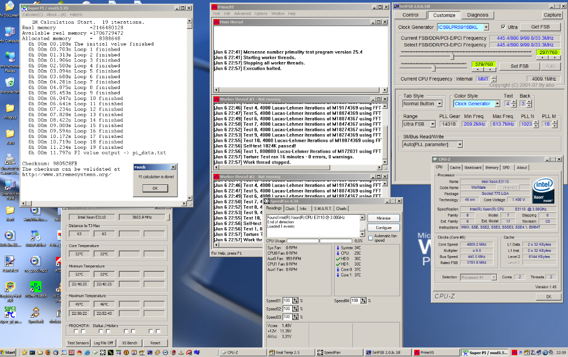Image resolution: width=568 pixels, height=357 pixels.
Task: Increment the Back color stepper in SetFSB
Action: pyautogui.click(x=529, y=102)
